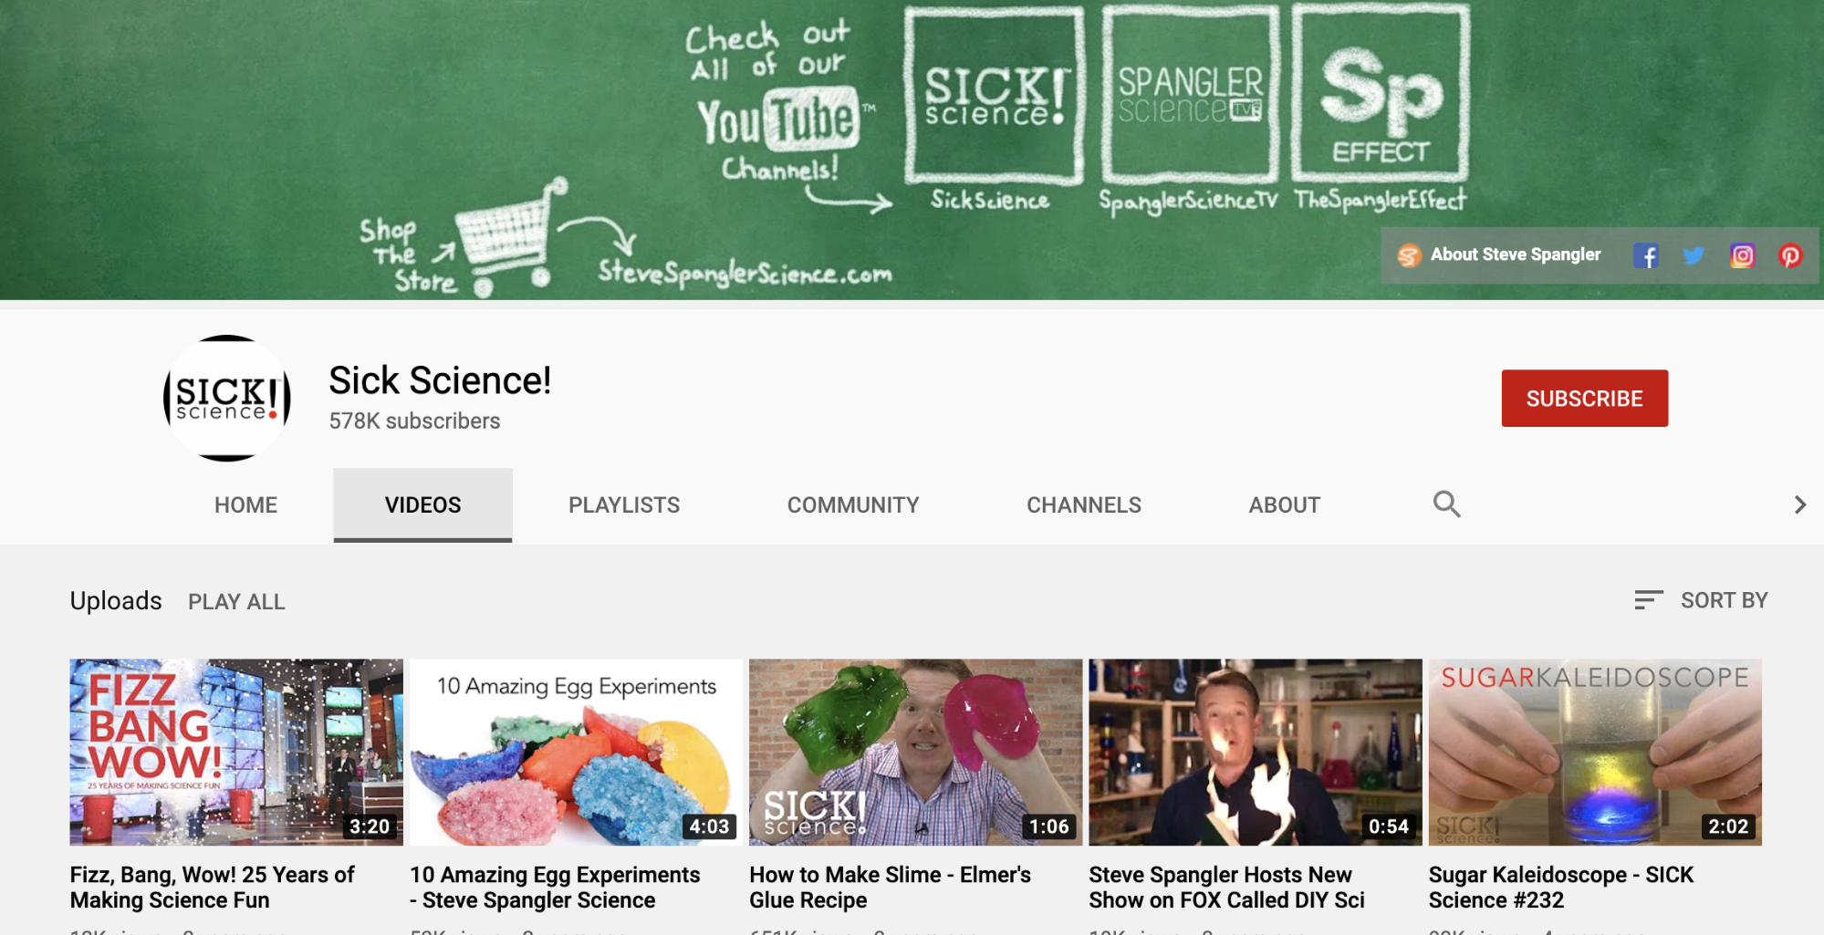Open the Fizz Bang Wow video thumbnail
Screen dimensions: 1824x935
pyautogui.click(x=236, y=753)
